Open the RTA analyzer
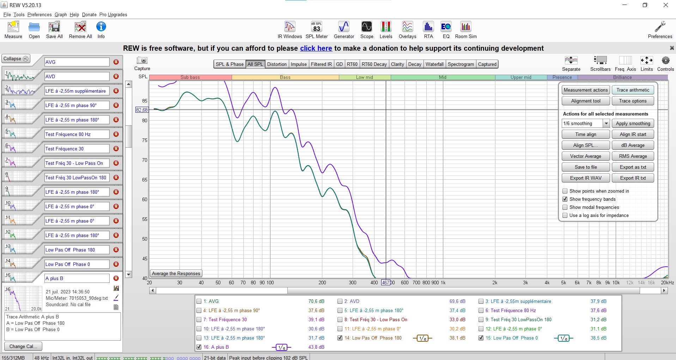 (x=428, y=30)
